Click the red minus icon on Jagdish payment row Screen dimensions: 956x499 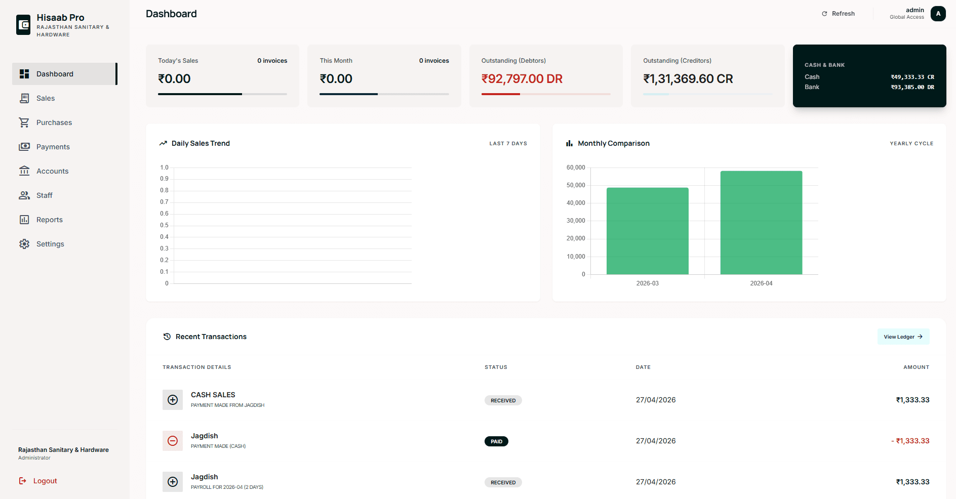(x=173, y=441)
